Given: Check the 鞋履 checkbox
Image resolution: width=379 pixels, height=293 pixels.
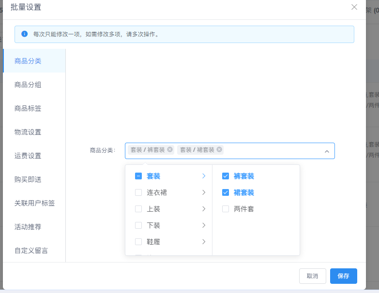Looking at the screenshot, I should click(x=138, y=242).
